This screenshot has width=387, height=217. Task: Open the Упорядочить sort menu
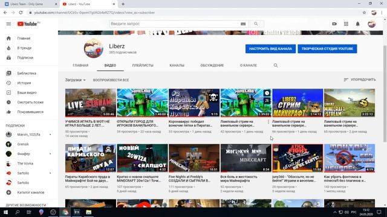[360, 80]
